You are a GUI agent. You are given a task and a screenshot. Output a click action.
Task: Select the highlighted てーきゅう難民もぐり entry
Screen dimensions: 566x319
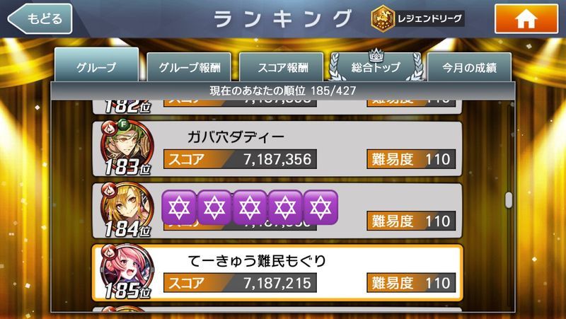pyautogui.click(x=277, y=273)
